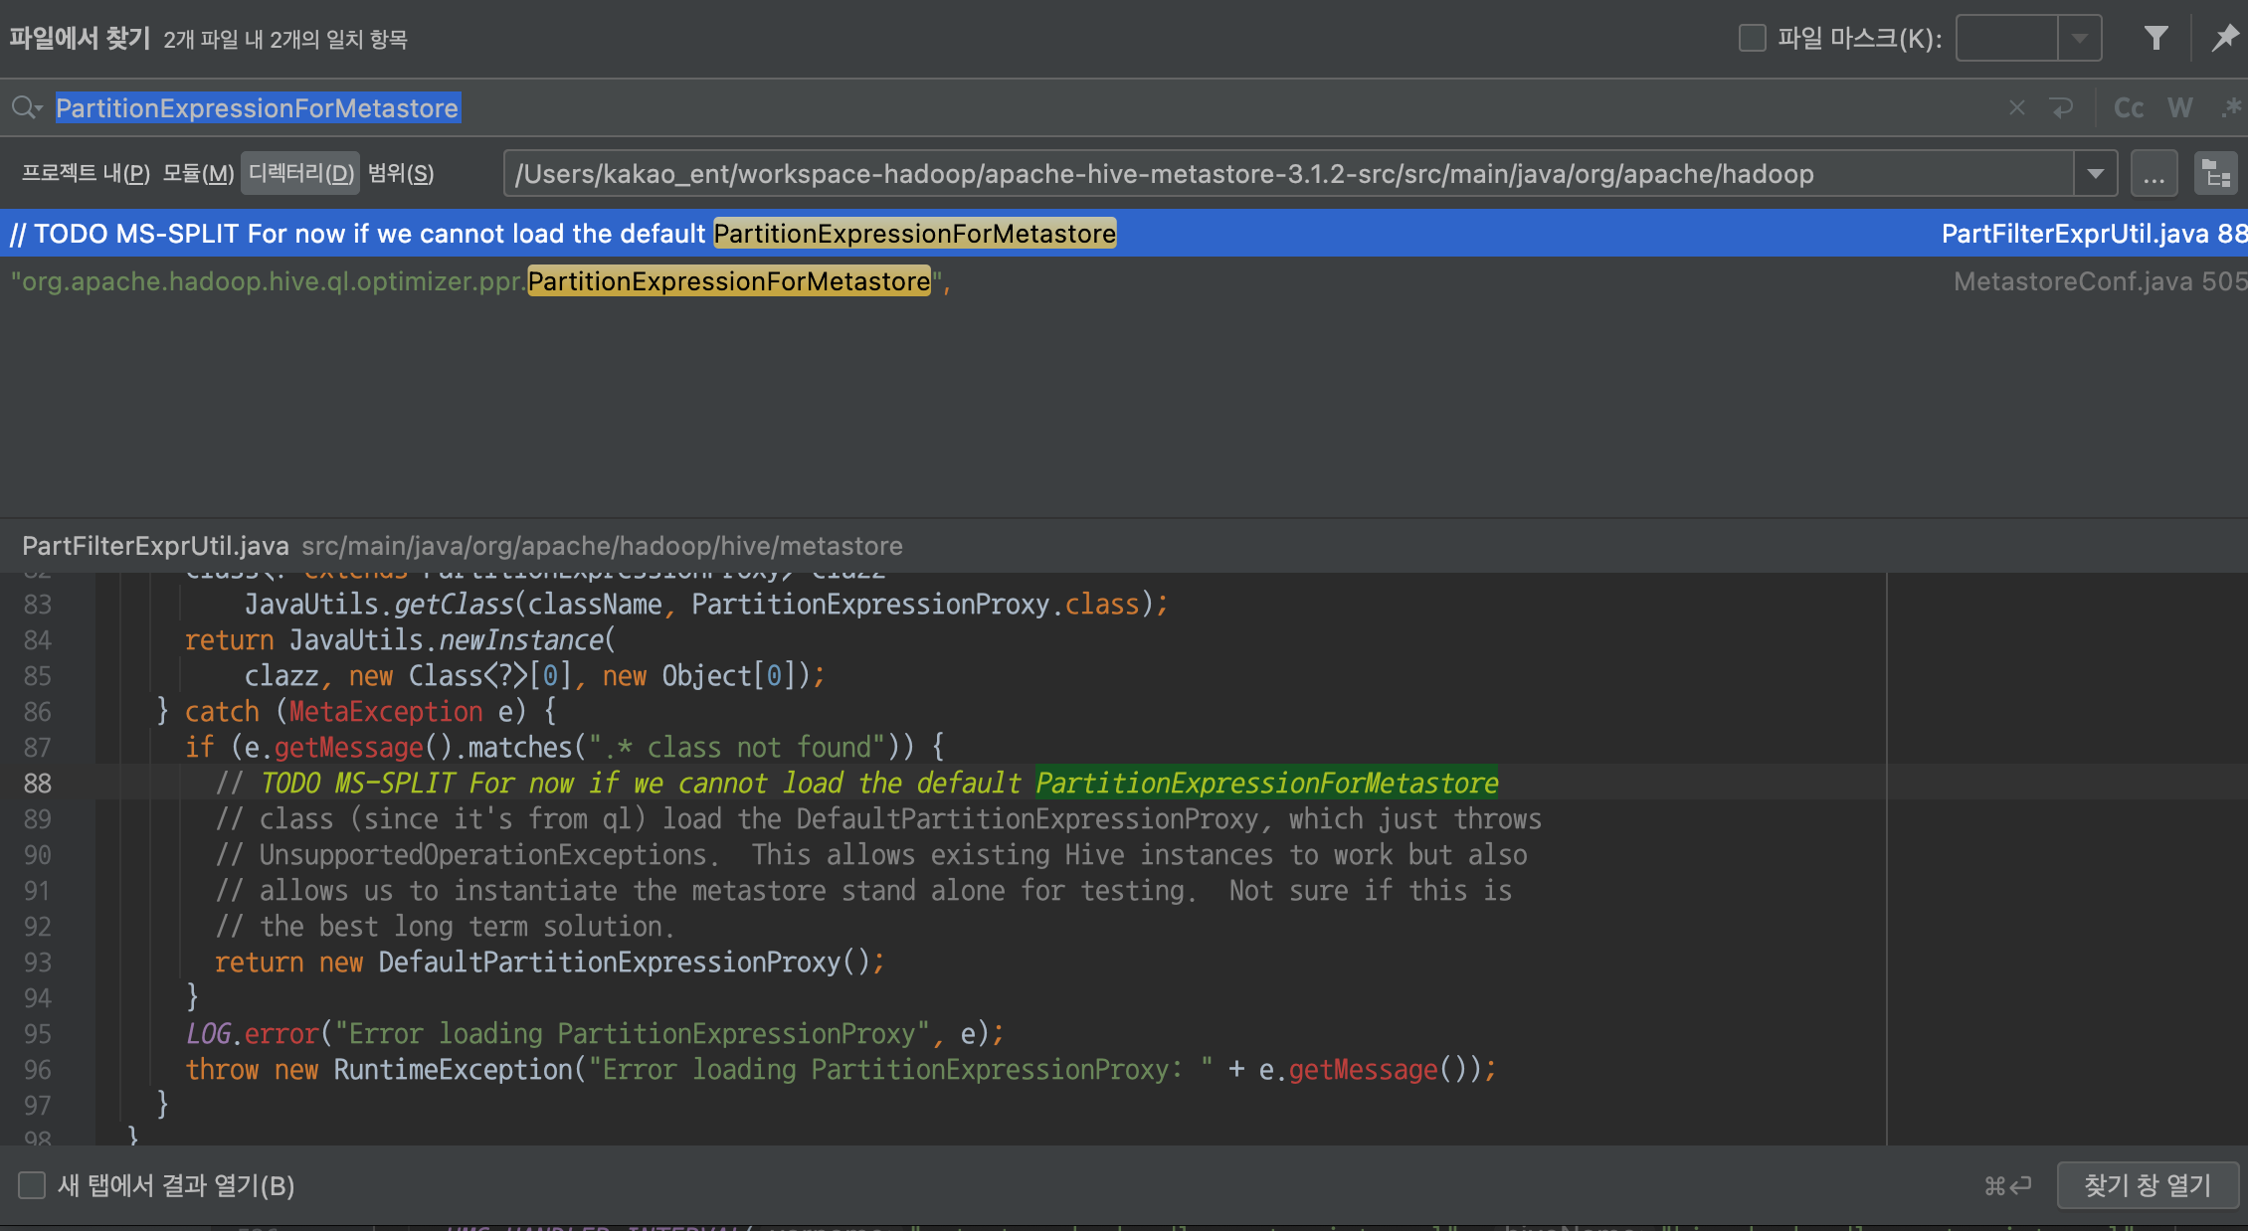This screenshot has width=2248, height=1231.
Task: Click the open in Find window button
Action: tap(2147, 1185)
